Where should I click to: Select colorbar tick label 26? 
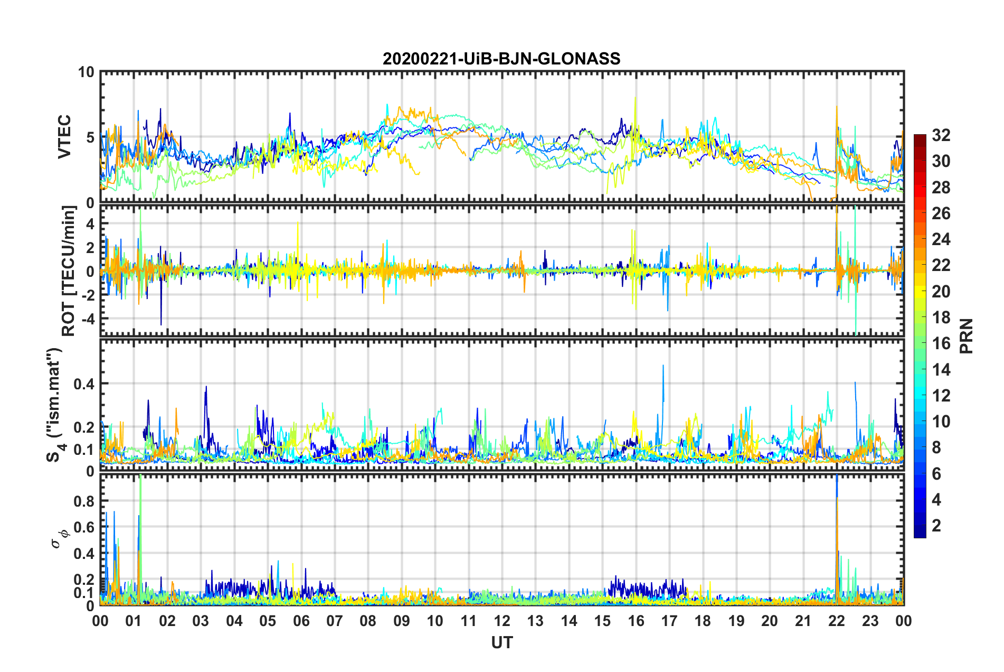coord(941,213)
